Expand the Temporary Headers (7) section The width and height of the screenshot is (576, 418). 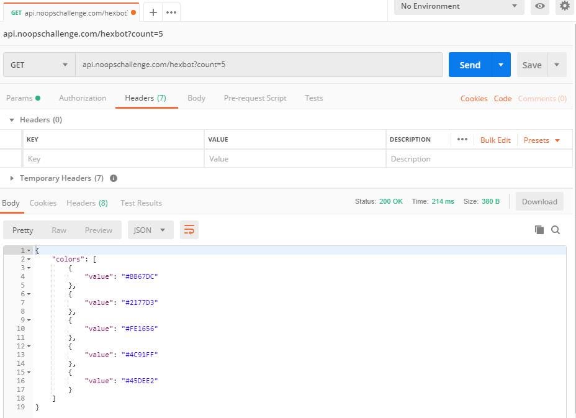pos(12,178)
